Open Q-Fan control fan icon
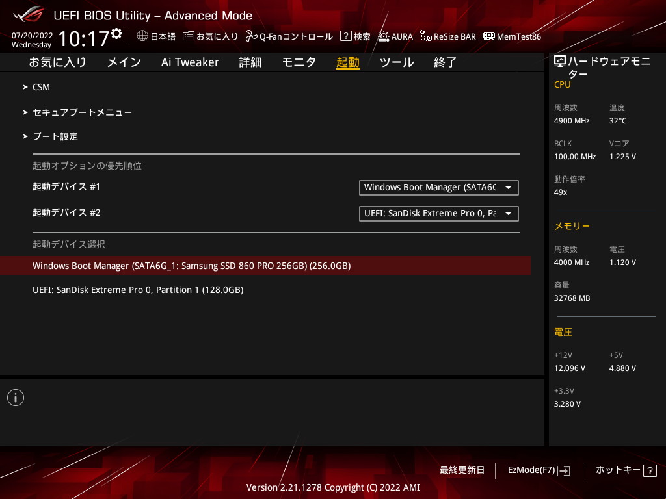 point(251,36)
